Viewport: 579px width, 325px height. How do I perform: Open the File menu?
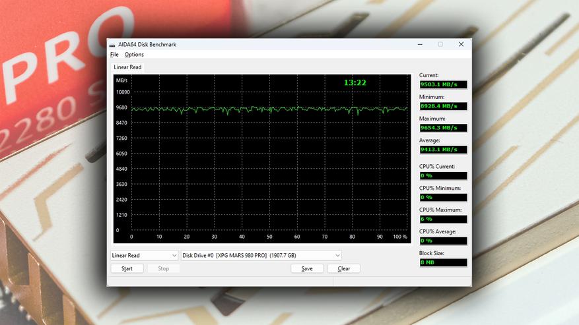tap(114, 54)
